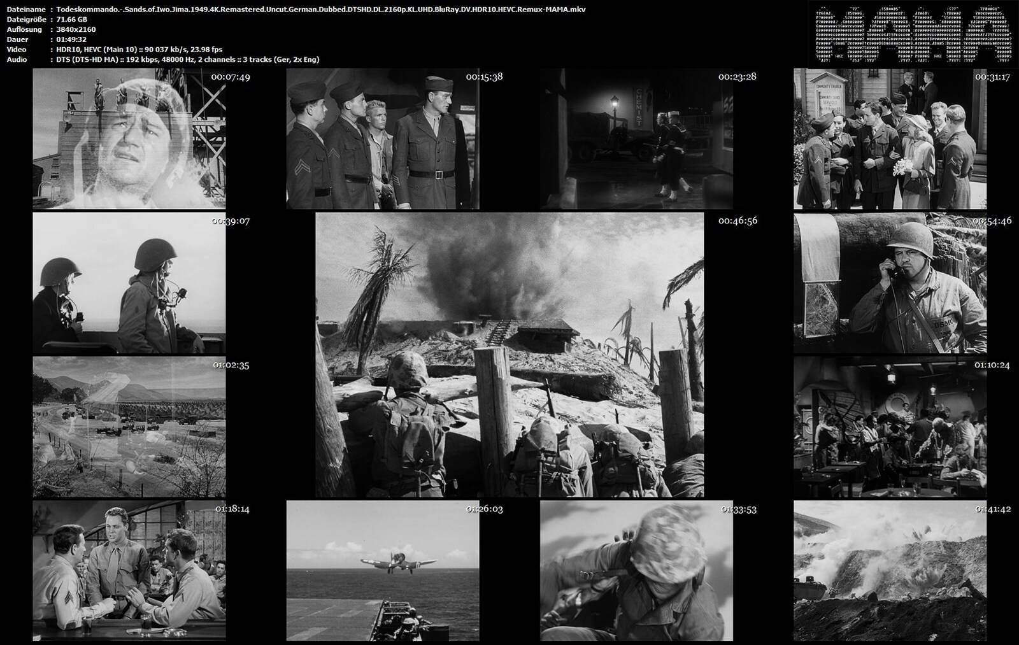Image resolution: width=1019 pixels, height=645 pixels.
Task: Click the 00:46:56 timestamp label
Action: (x=738, y=221)
